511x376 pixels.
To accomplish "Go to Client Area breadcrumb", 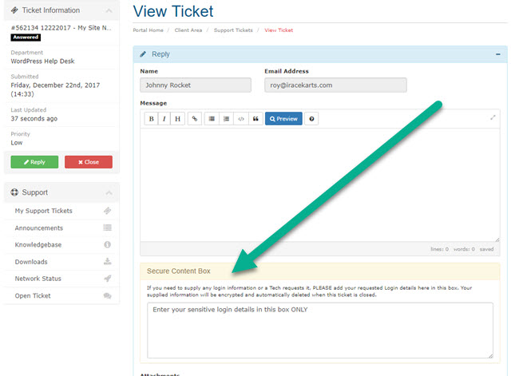I will click(x=188, y=30).
